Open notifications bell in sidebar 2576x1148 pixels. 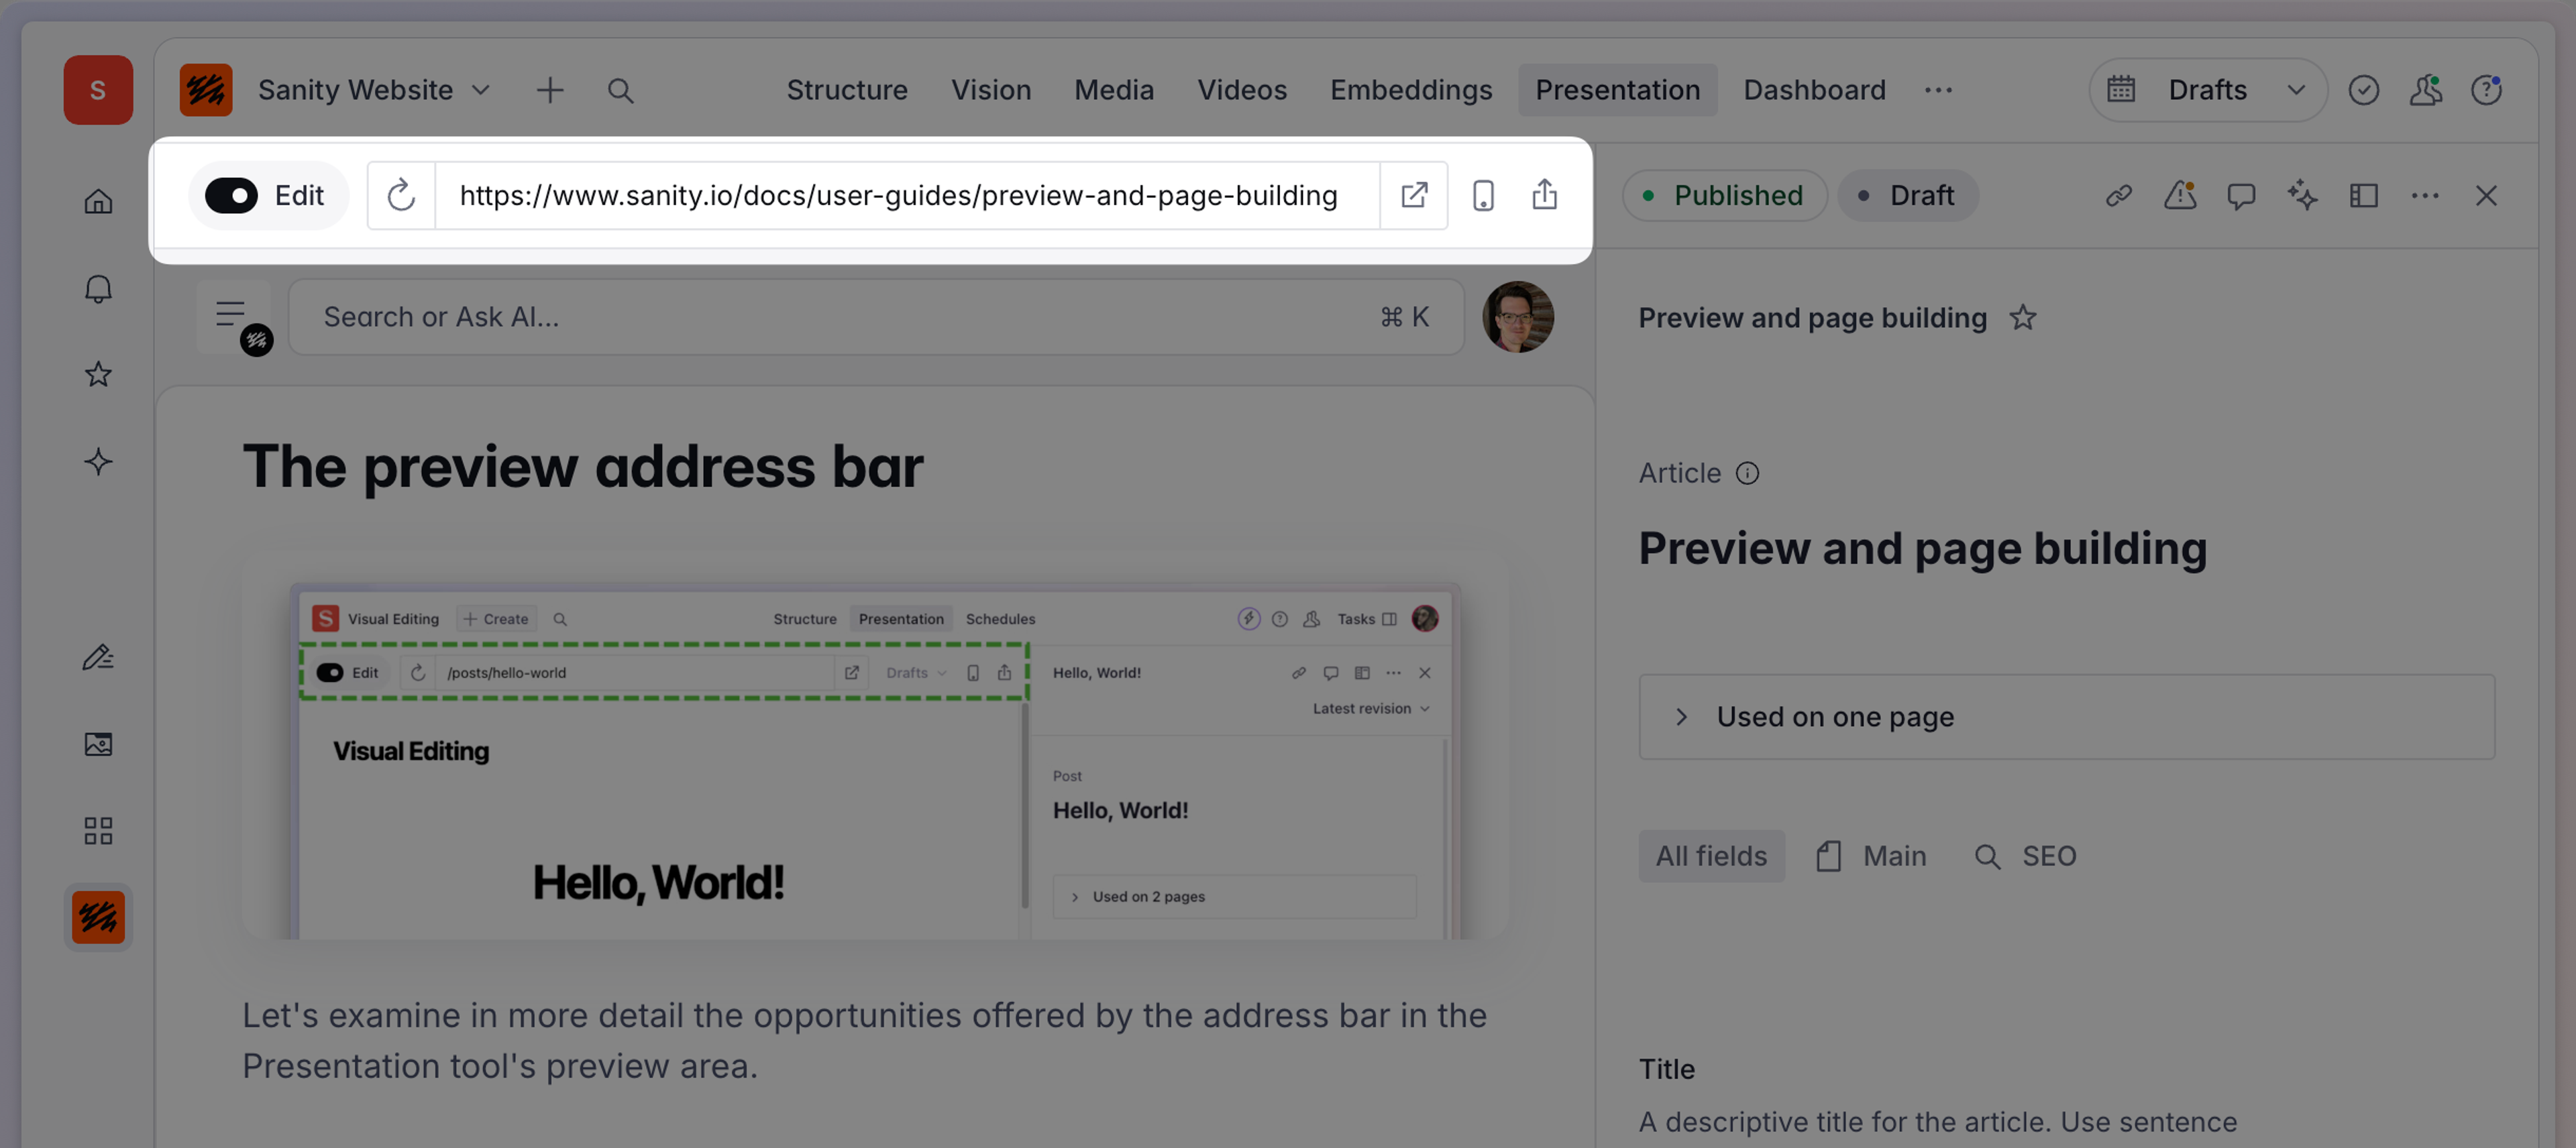click(98, 289)
